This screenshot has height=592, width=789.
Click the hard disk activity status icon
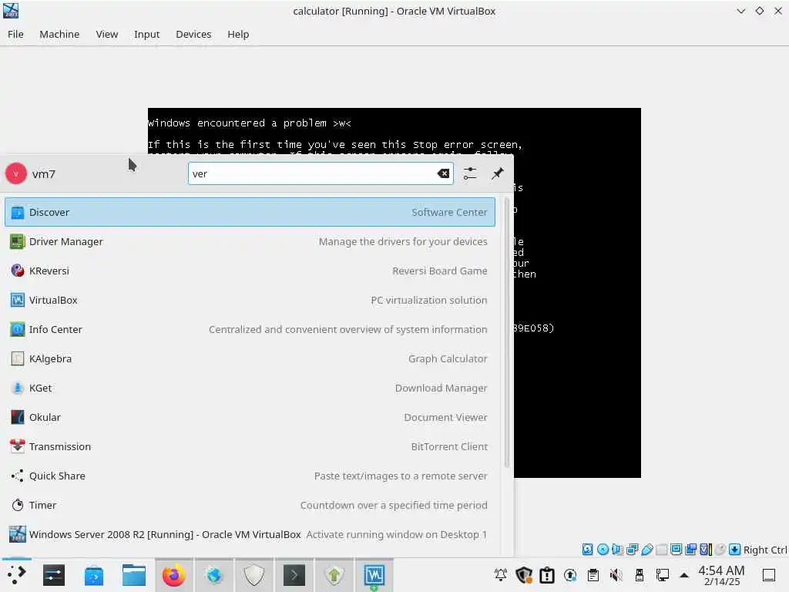click(587, 549)
